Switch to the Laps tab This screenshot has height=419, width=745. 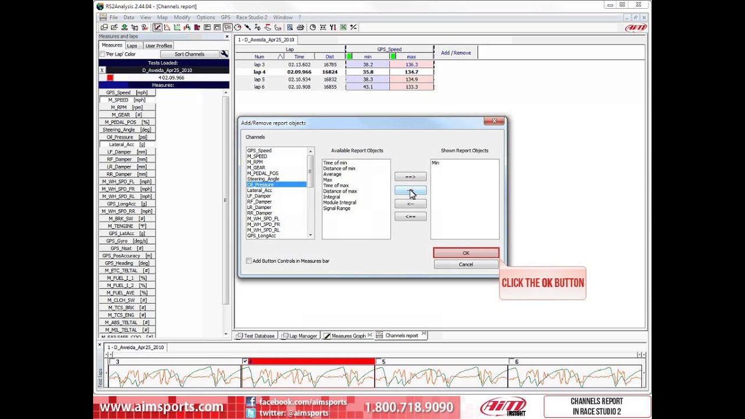pyautogui.click(x=132, y=45)
